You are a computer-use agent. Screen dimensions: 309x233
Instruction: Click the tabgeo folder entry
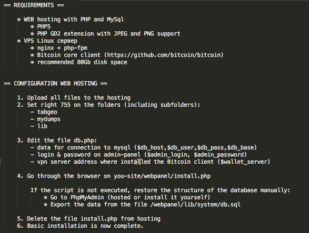[x=44, y=112]
